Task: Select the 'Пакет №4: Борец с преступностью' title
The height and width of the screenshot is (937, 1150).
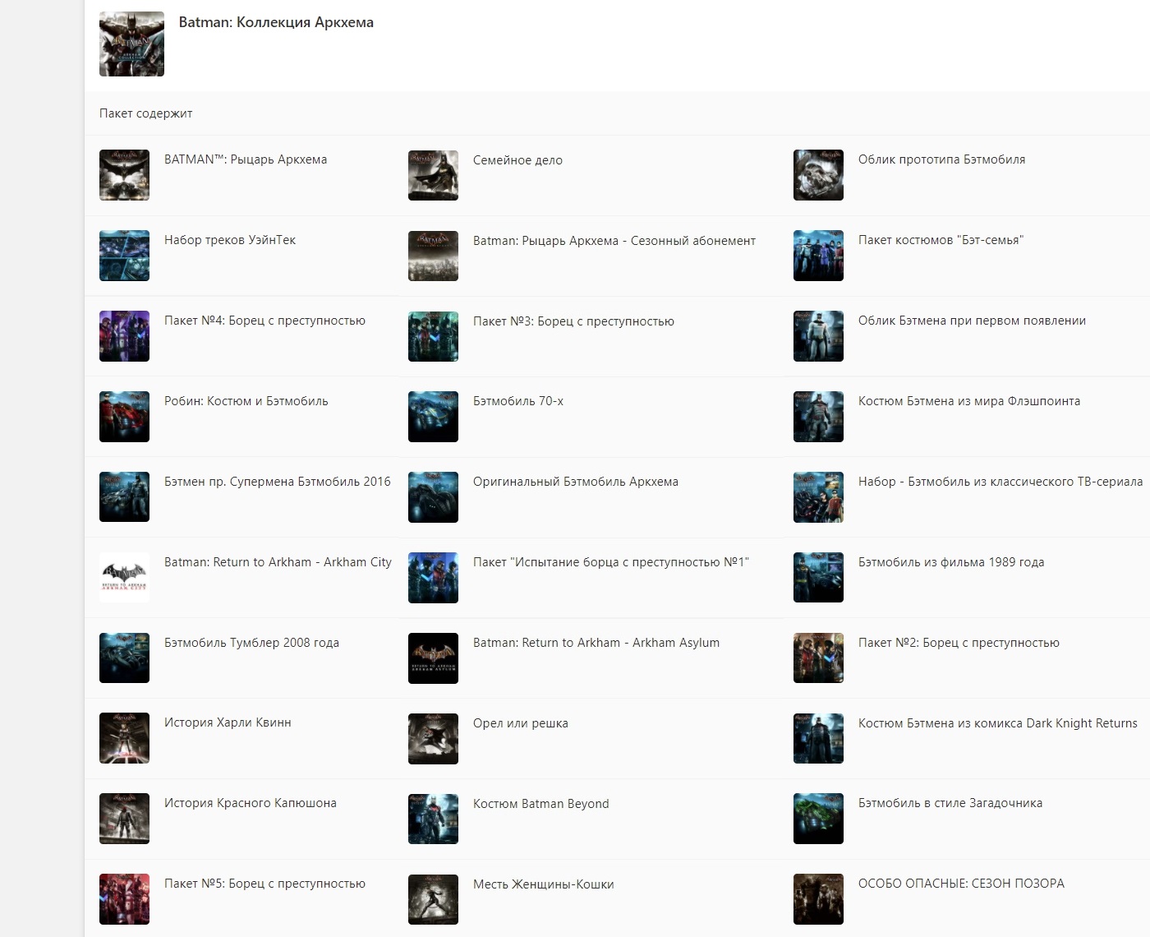Action: 264,321
